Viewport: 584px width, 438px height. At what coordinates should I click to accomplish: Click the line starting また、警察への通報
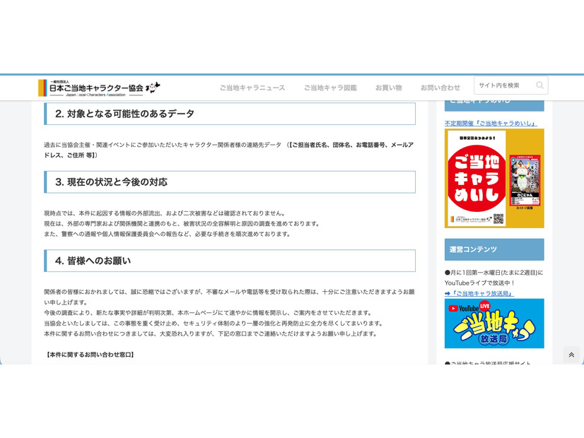tap(168, 234)
